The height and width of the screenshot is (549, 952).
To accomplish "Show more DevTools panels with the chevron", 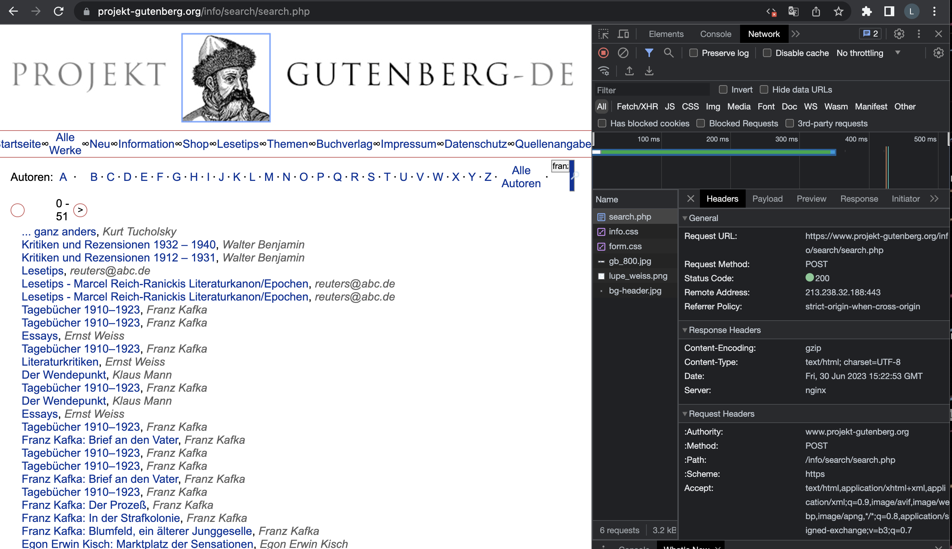I will coord(795,34).
